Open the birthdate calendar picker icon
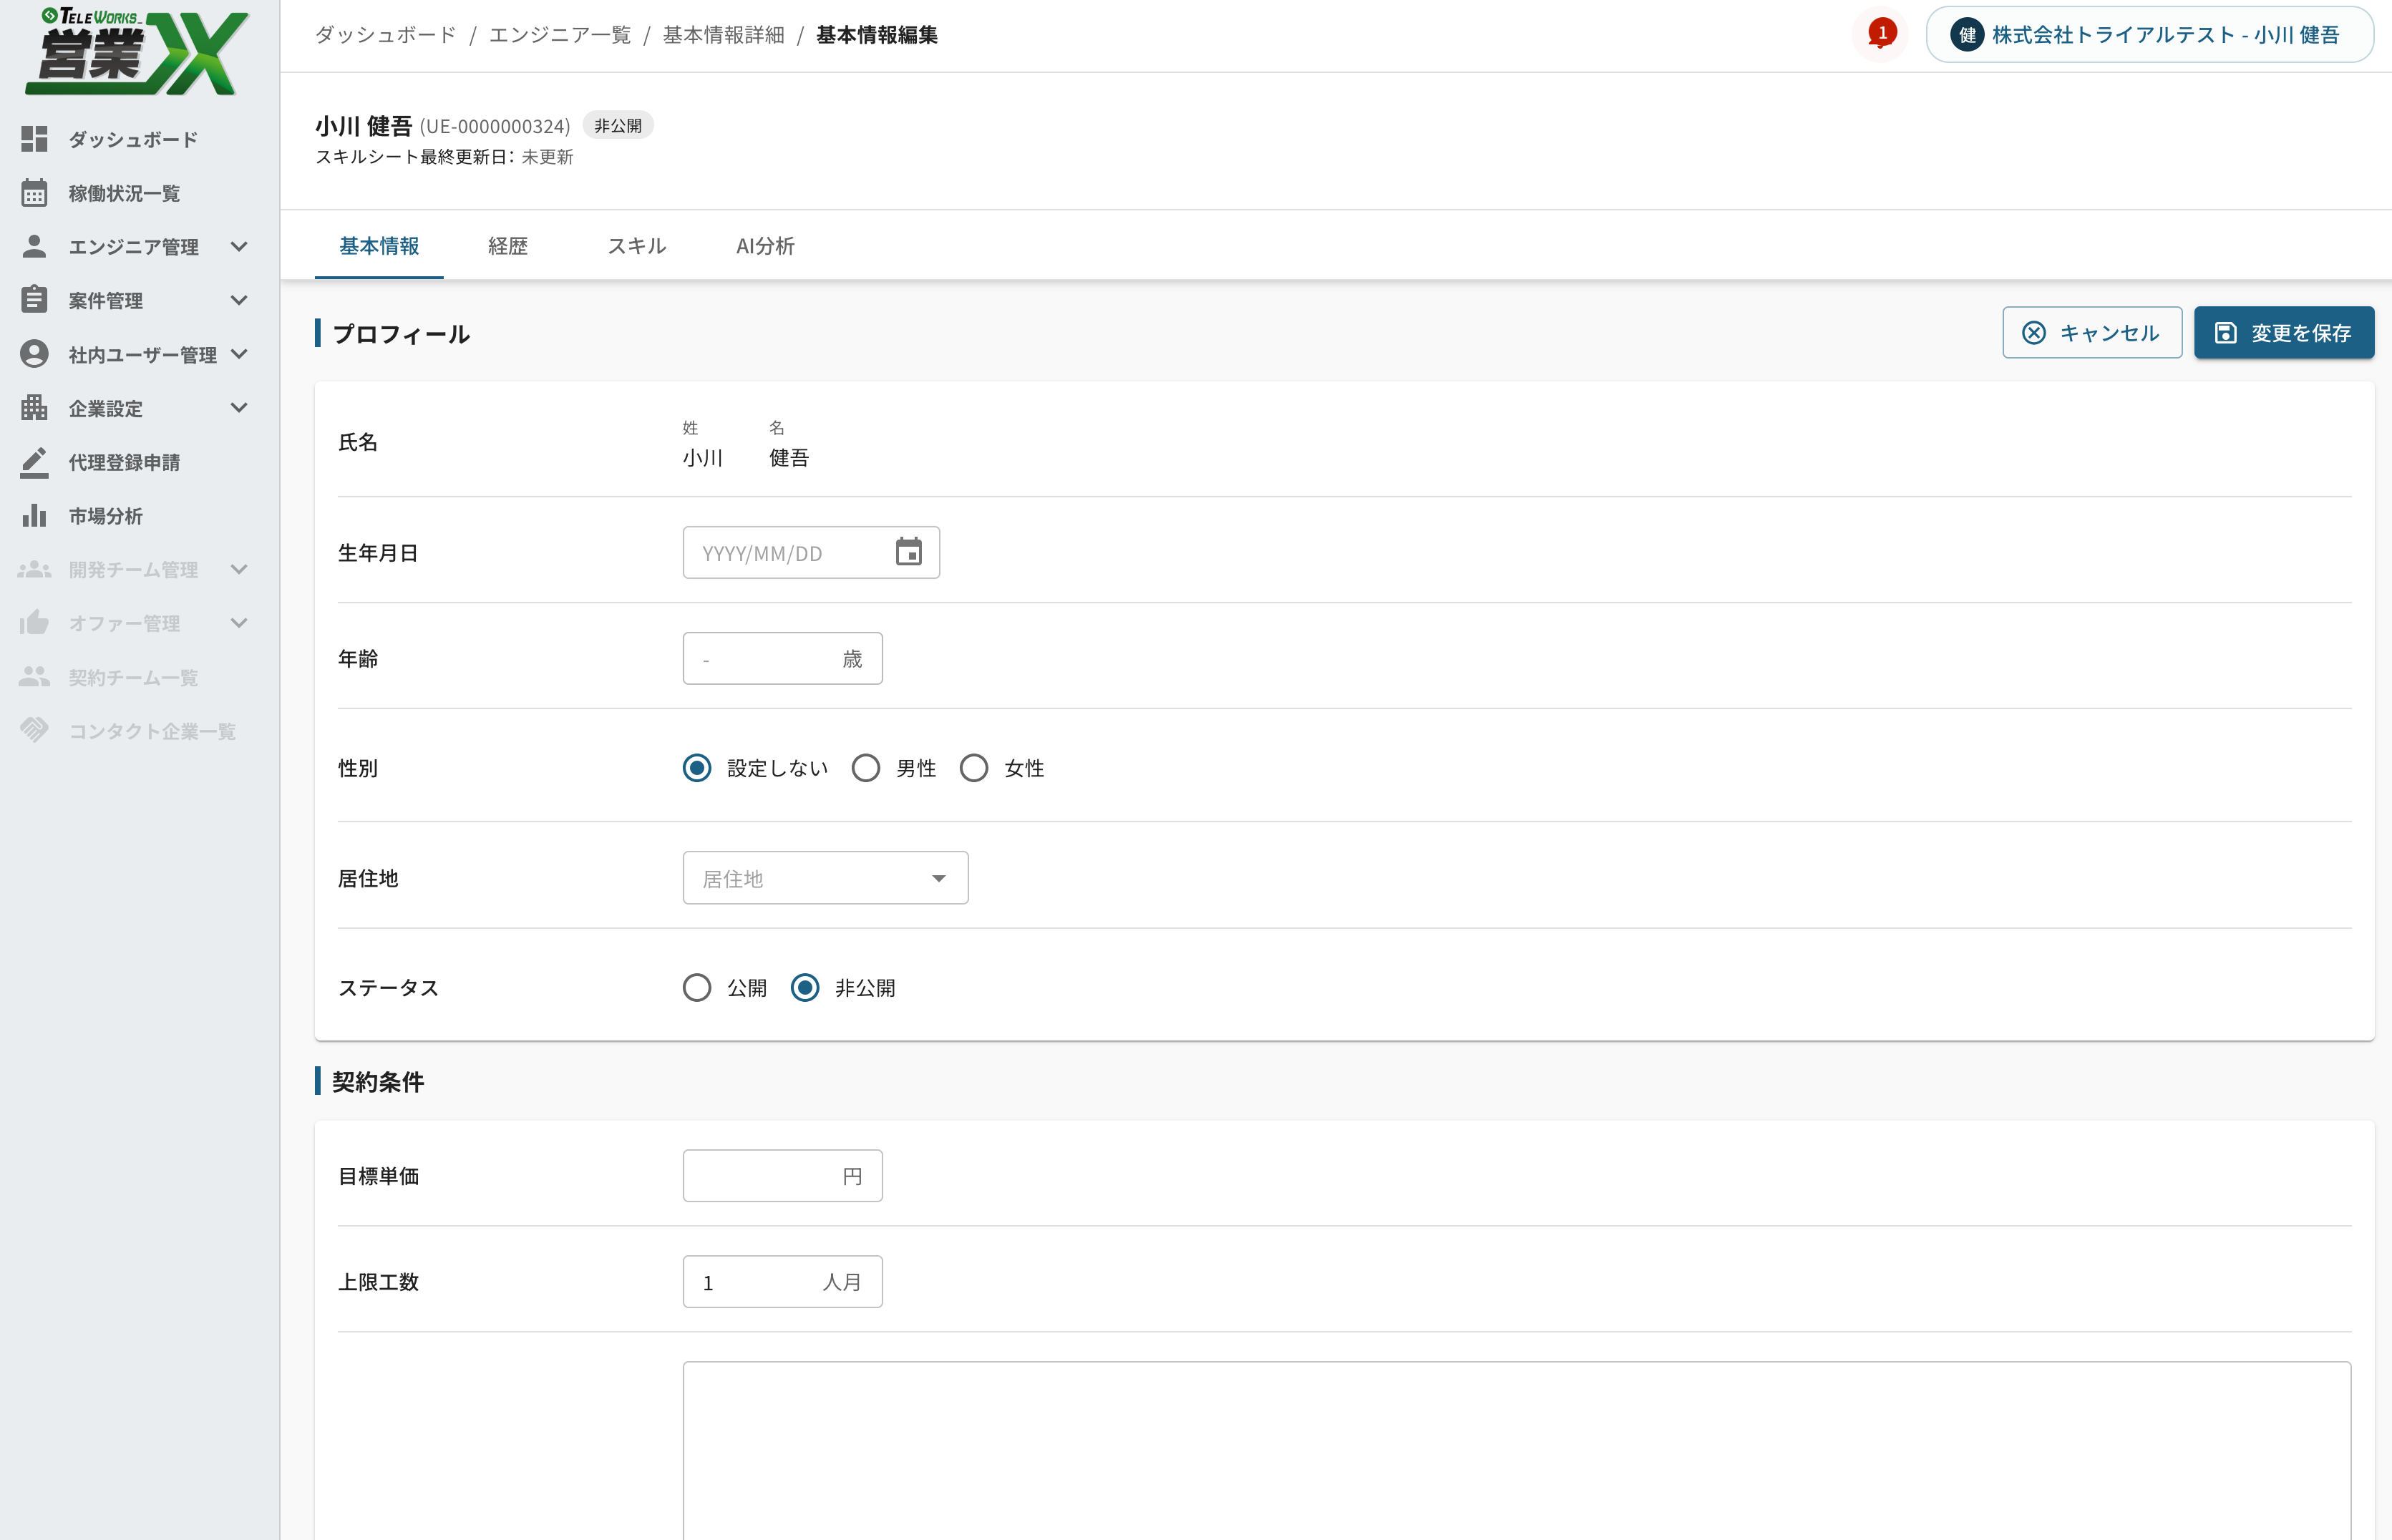This screenshot has width=2392, height=1540. (908, 552)
